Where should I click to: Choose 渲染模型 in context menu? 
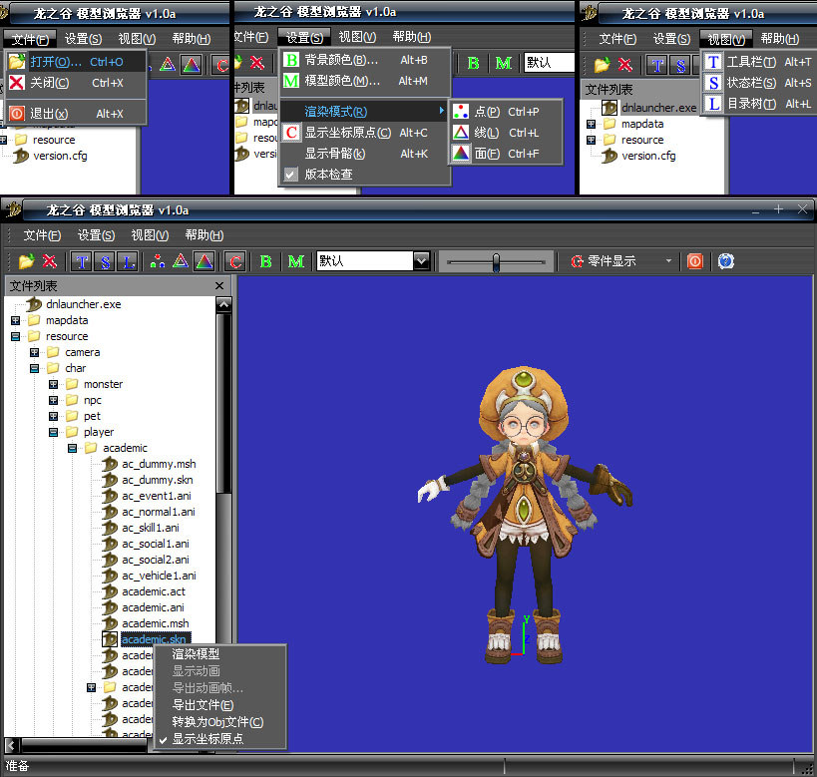(x=196, y=654)
